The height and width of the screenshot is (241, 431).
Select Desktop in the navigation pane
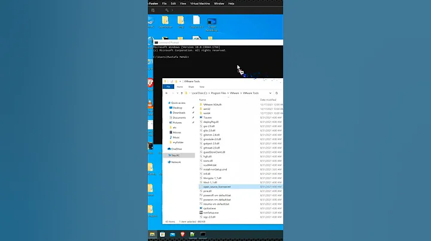point(177,108)
